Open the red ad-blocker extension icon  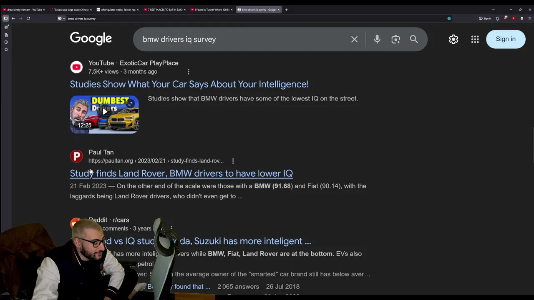click(x=506, y=18)
